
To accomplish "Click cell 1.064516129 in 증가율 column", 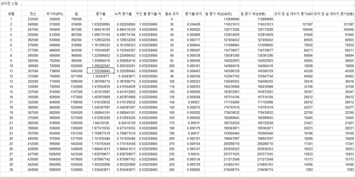I will (x=101, y=29).
